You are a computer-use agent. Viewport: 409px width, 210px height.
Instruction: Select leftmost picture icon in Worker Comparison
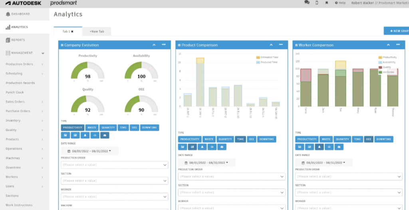[x=300, y=147]
